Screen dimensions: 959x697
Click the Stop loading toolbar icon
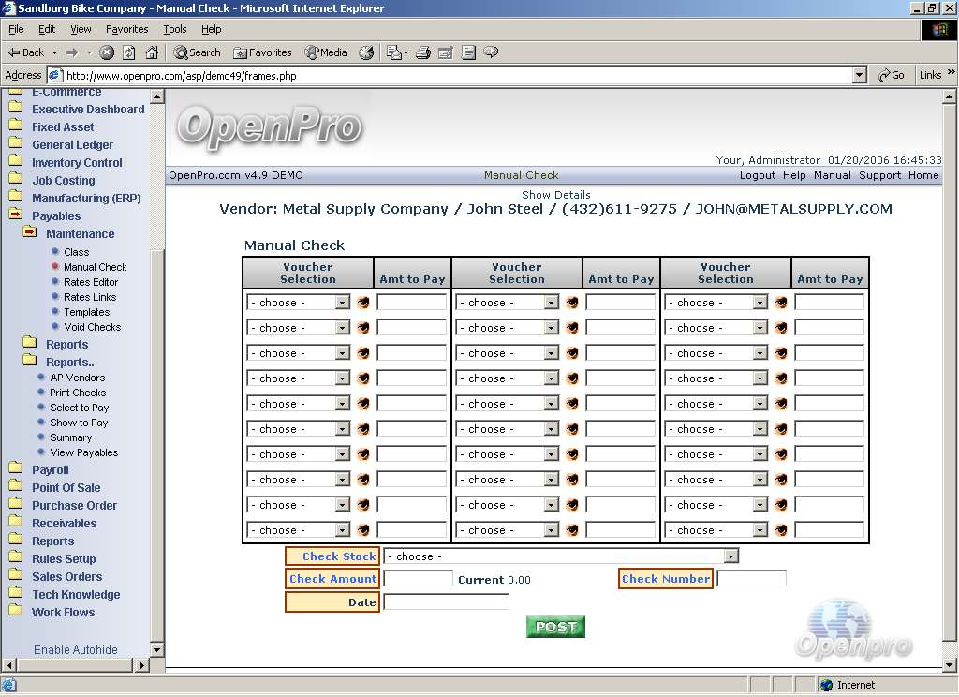pos(108,52)
